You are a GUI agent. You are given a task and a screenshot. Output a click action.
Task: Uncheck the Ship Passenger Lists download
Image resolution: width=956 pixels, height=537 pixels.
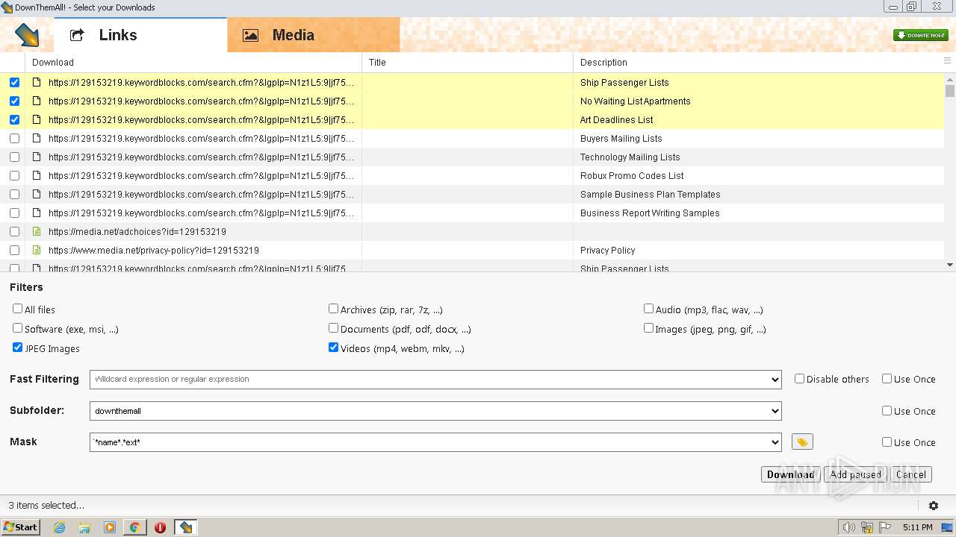(14, 82)
